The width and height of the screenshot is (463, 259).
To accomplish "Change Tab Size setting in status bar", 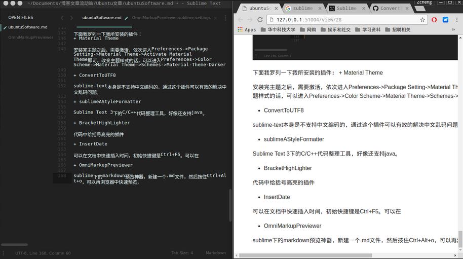I will click(x=182, y=253).
